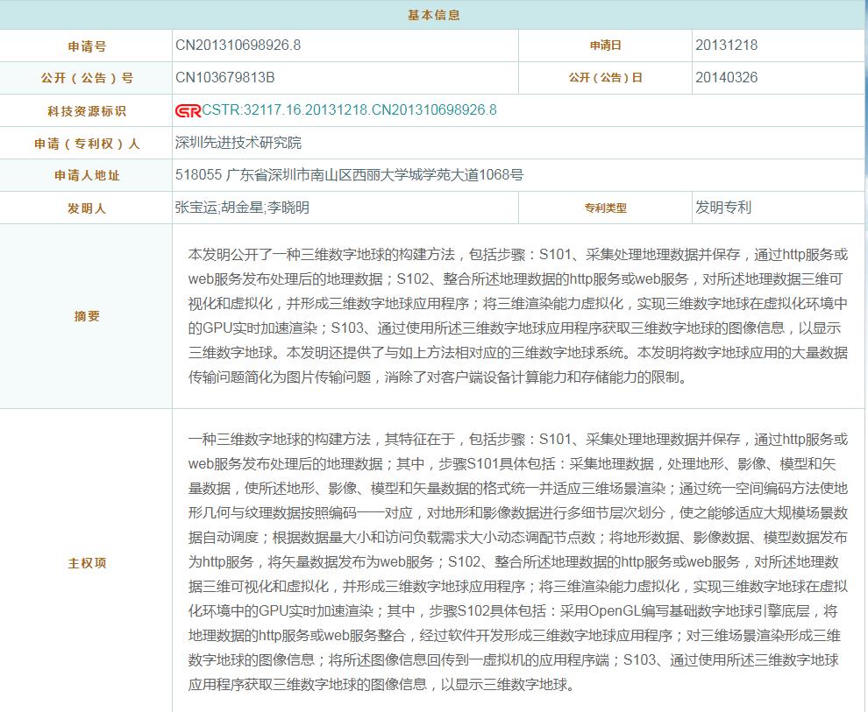Click the 发明人 row label
This screenshot has height=712, width=868.
(87, 208)
